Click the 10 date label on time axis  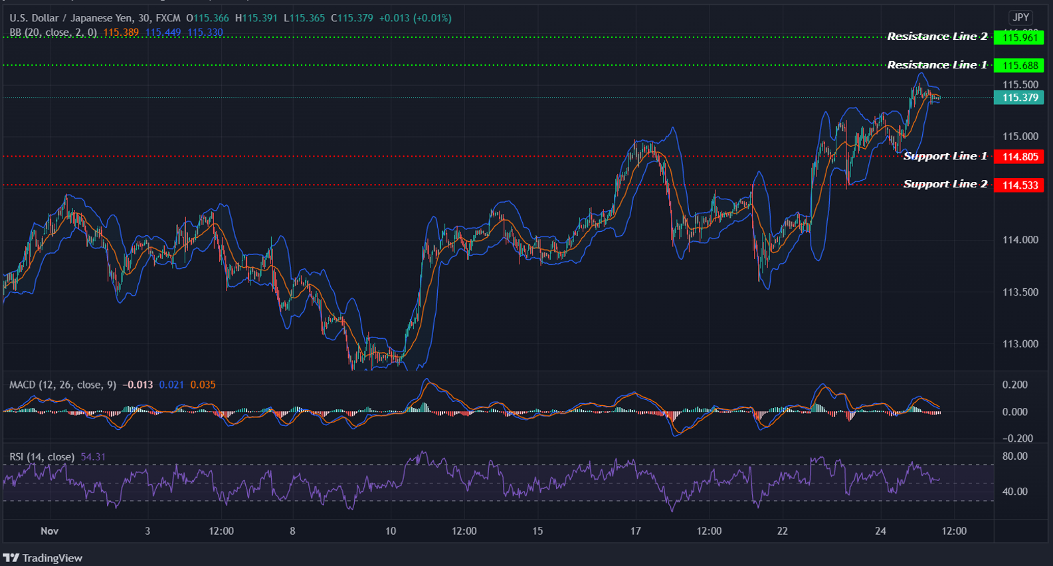(391, 531)
